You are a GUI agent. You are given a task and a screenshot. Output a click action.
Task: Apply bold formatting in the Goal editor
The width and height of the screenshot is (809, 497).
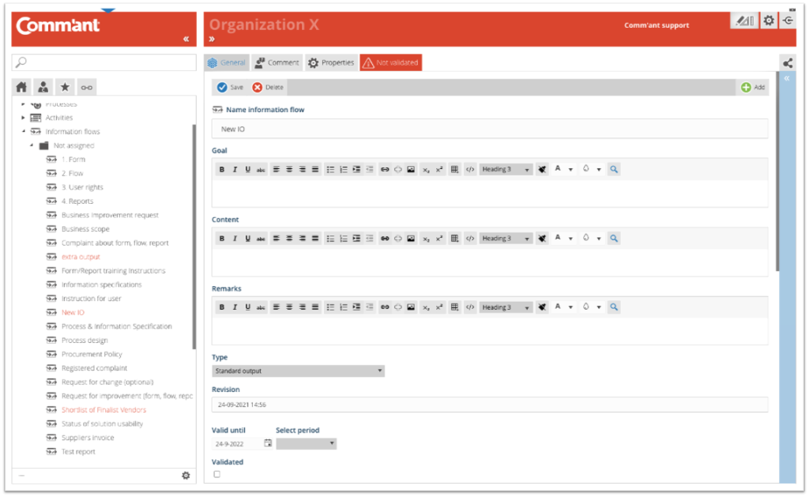221,168
